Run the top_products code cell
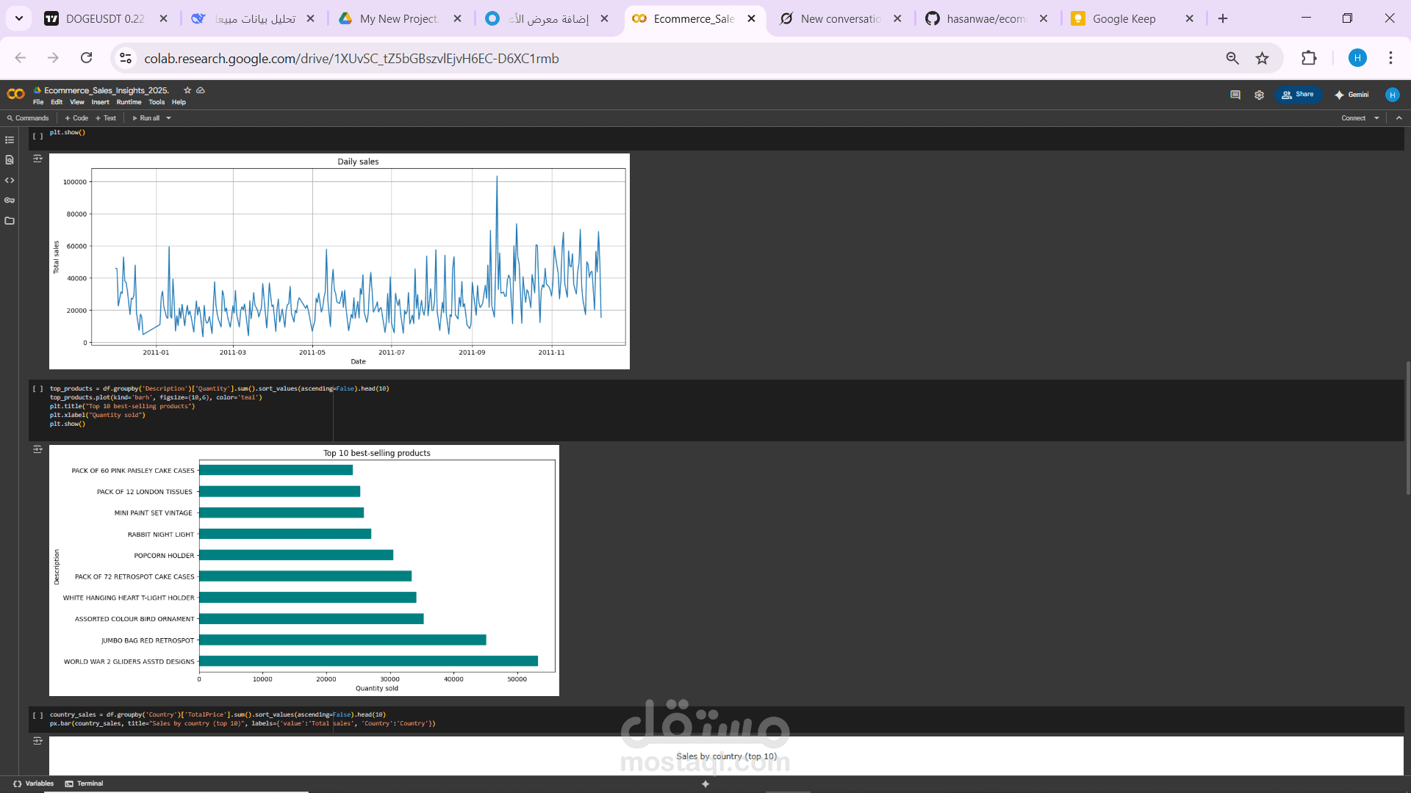1411x793 pixels. click(x=37, y=389)
